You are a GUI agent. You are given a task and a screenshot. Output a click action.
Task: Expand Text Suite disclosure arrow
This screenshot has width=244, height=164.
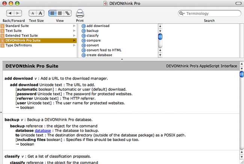(74, 31)
